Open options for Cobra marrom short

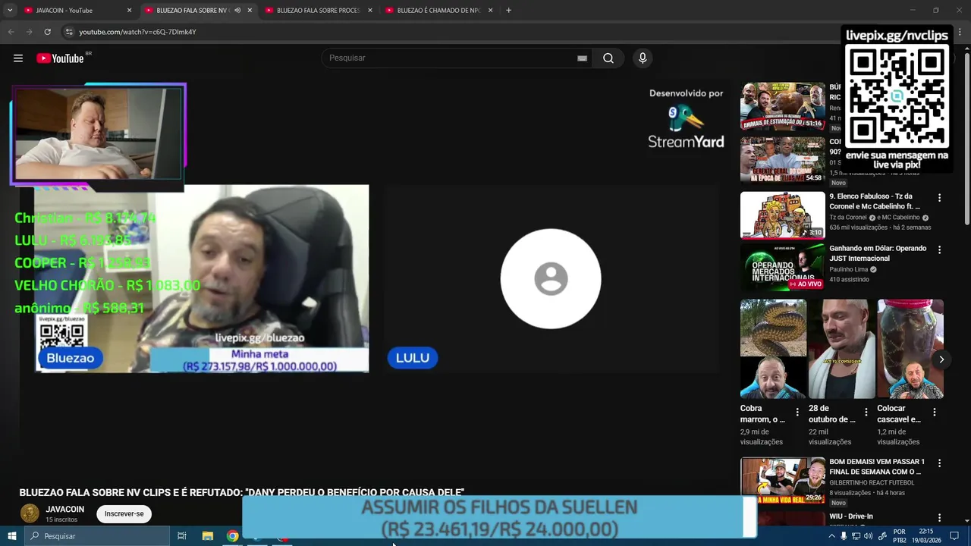[x=797, y=413]
